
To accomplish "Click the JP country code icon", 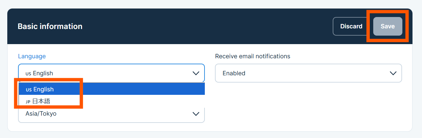I will [x=28, y=101].
